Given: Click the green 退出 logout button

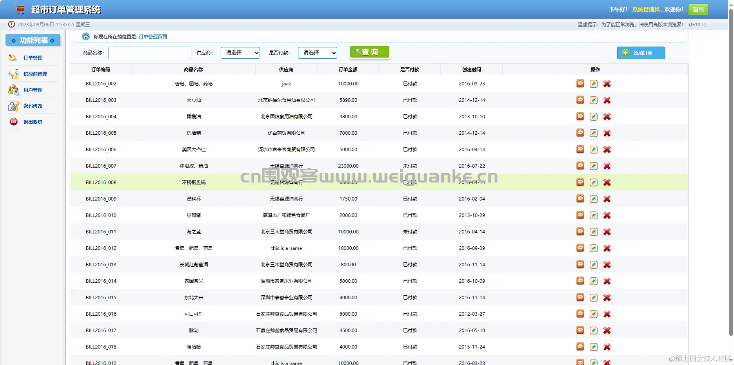Looking at the screenshot, I should pos(698,9).
